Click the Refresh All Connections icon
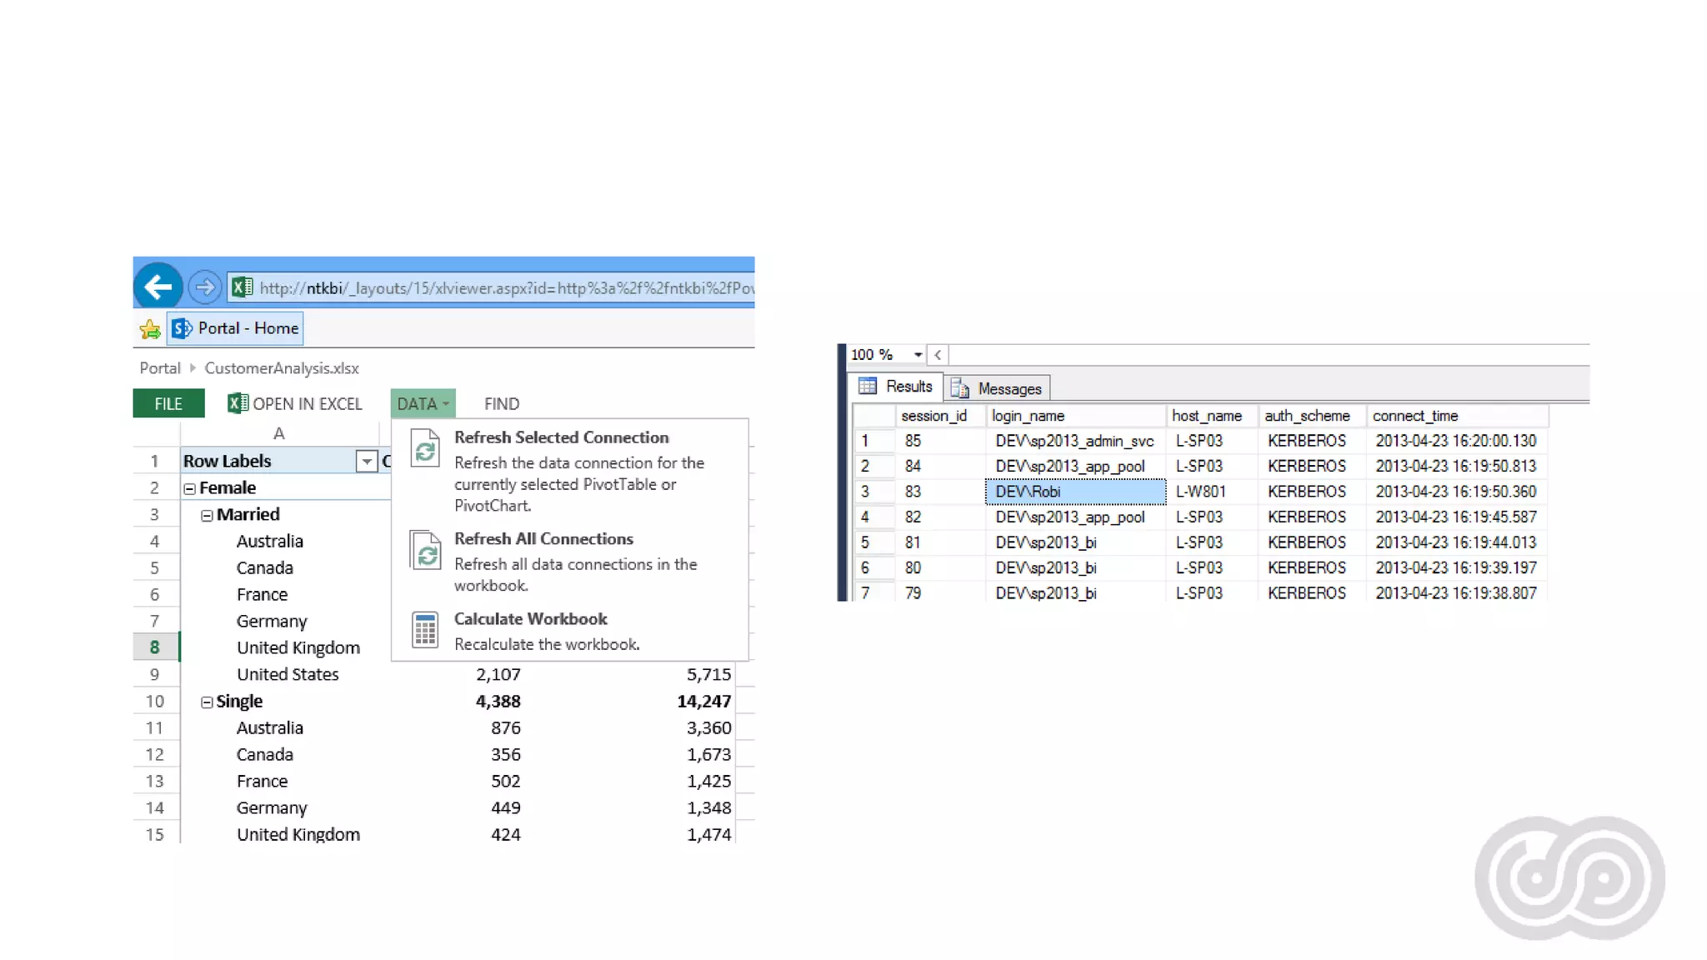This screenshot has height=960, width=1707. pyautogui.click(x=425, y=551)
